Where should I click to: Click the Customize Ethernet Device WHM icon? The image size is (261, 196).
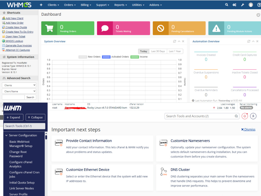pos(59,172)
